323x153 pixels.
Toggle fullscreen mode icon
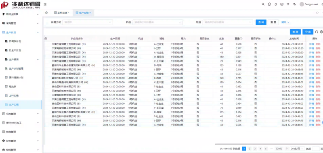pos(288,4)
